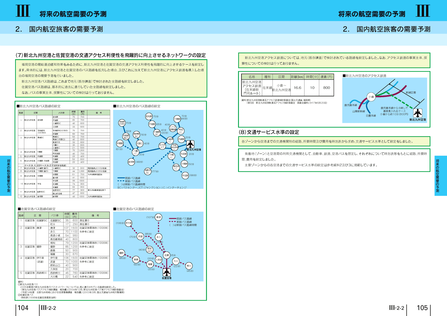Click the caption ■新北九州空港のアクセス鉄道

(x=364, y=76)
